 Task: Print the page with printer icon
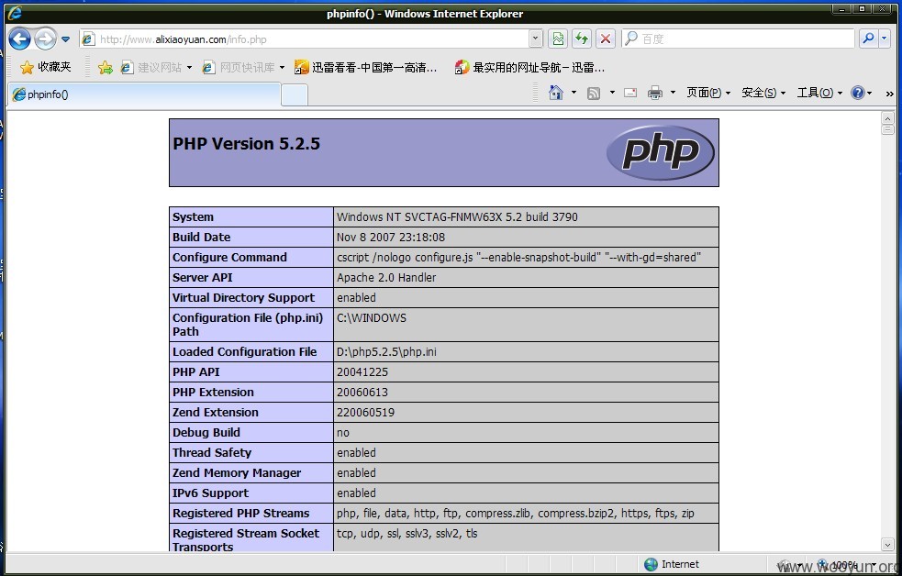(x=655, y=93)
